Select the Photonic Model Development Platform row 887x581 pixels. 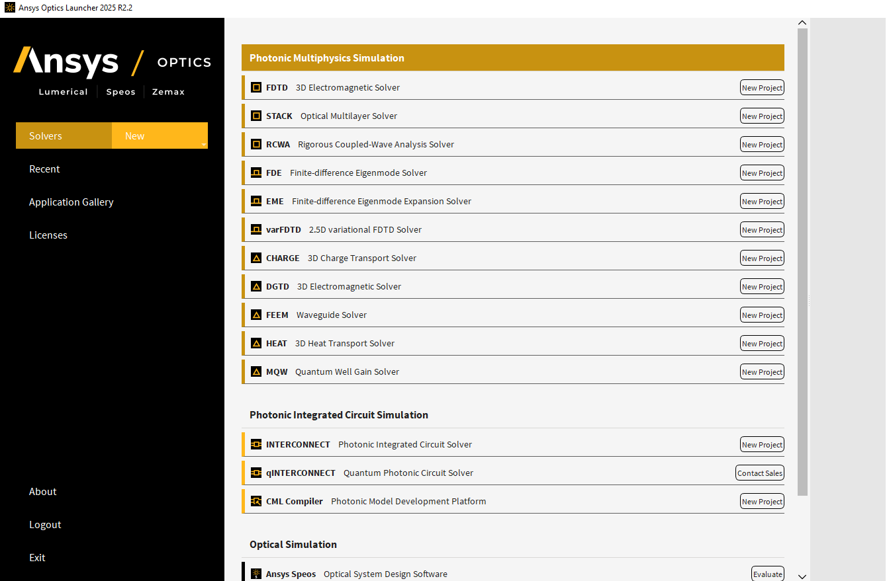tap(513, 501)
